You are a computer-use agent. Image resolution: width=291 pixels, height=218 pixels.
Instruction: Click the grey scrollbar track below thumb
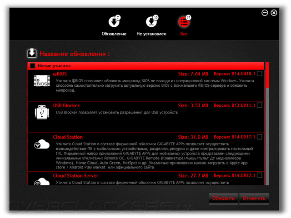pyautogui.click(x=267, y=136)
